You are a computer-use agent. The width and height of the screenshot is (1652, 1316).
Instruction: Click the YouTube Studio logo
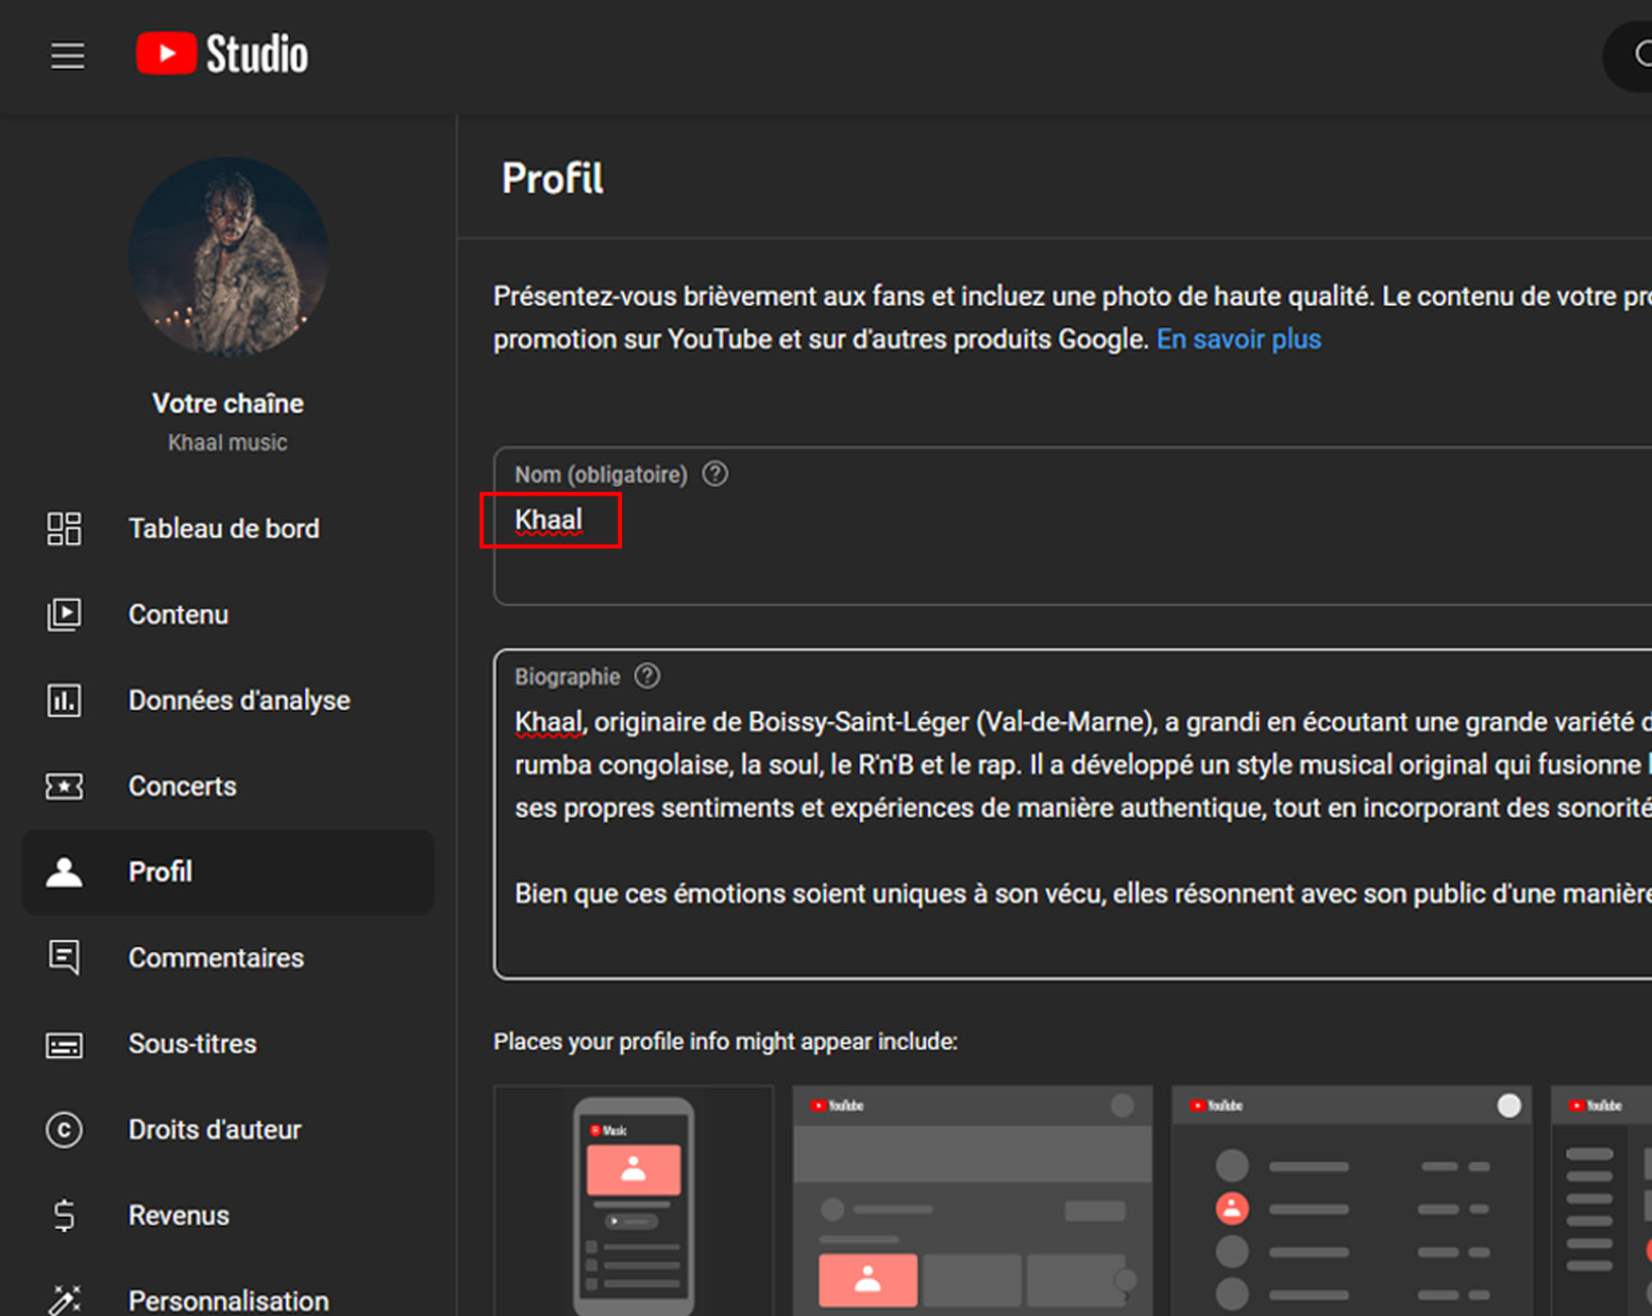(x=222, y=54)
